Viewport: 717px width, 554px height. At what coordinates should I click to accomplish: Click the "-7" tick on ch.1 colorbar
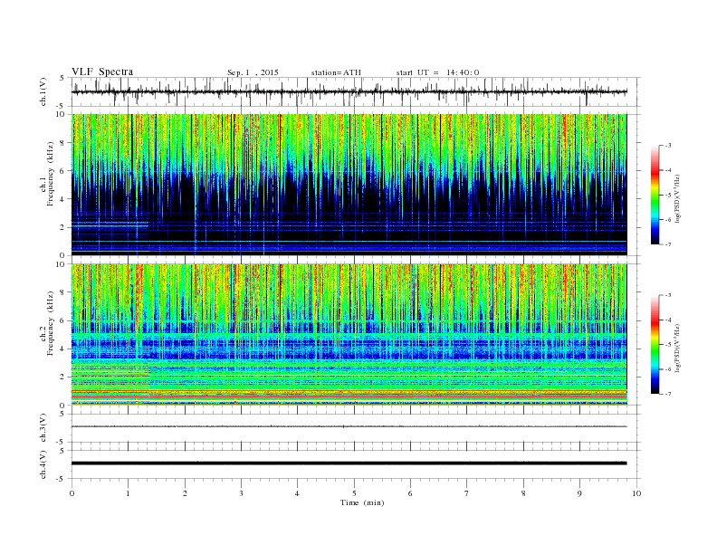pos(667,244)
